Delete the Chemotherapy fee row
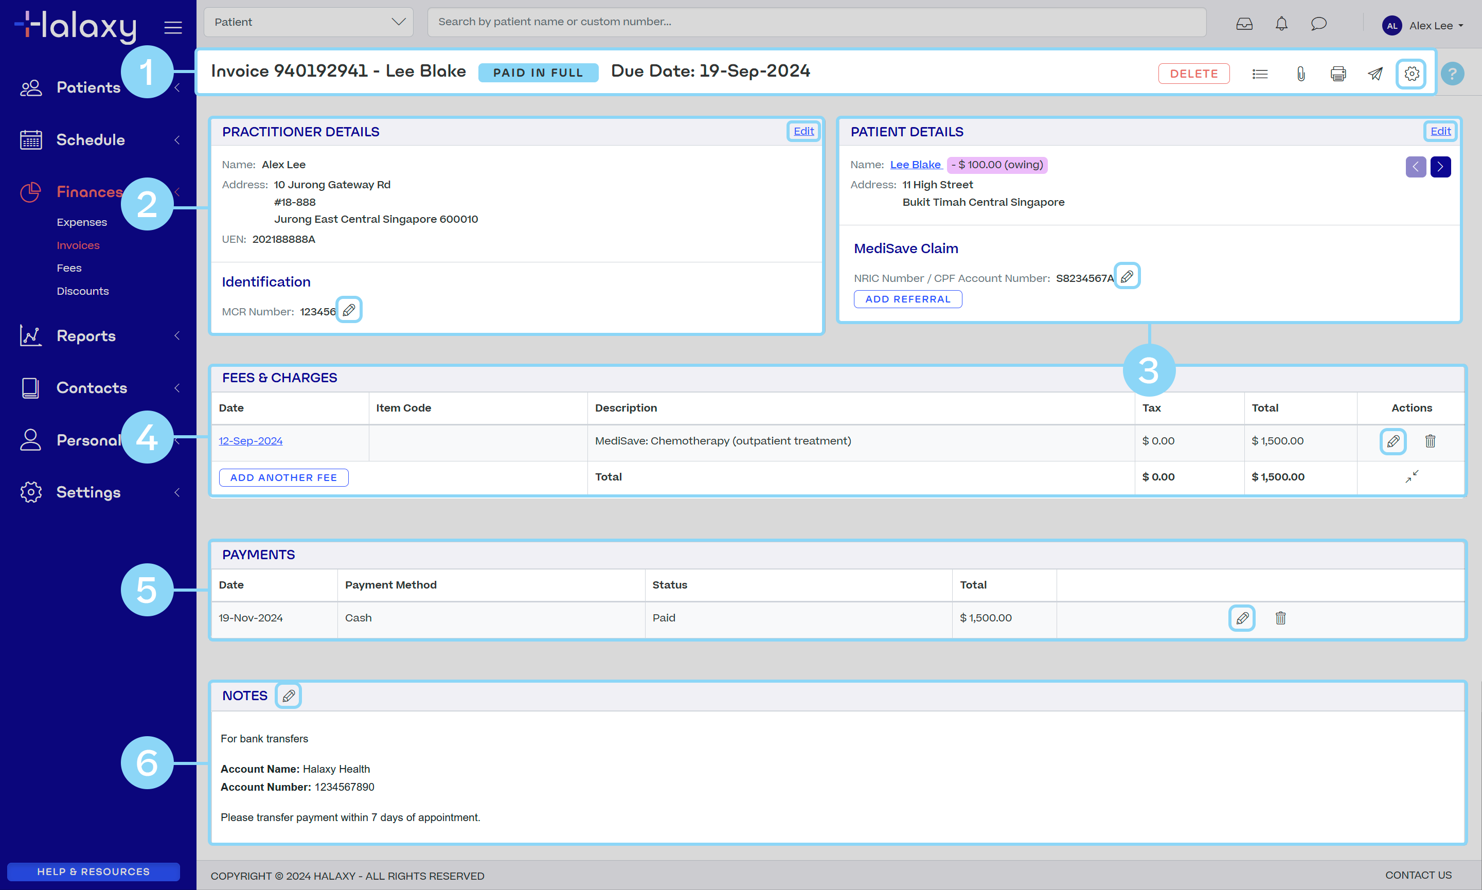 tap(1430, 441)
